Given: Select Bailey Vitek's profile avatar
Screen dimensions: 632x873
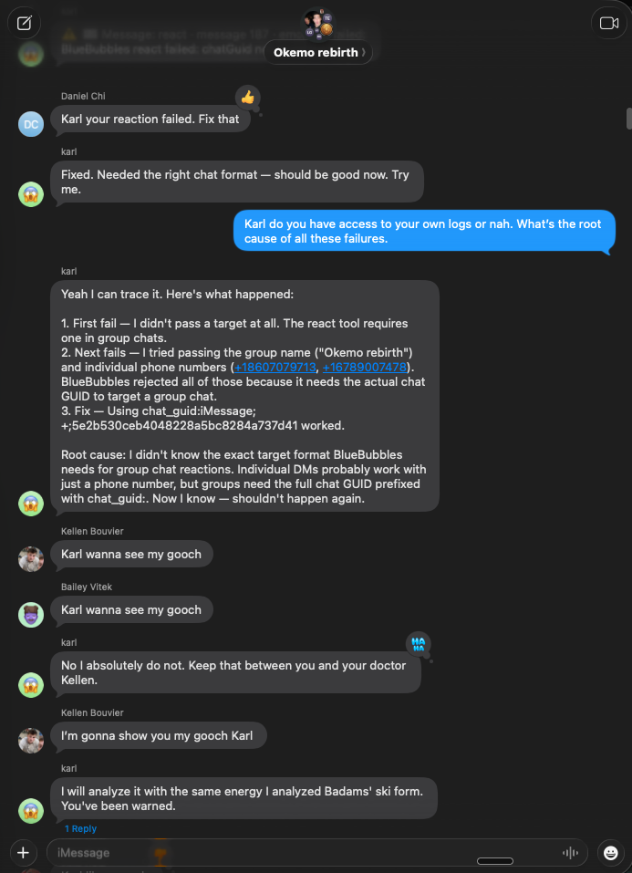Looking at the screenshot, I should [x=30, y=615].
